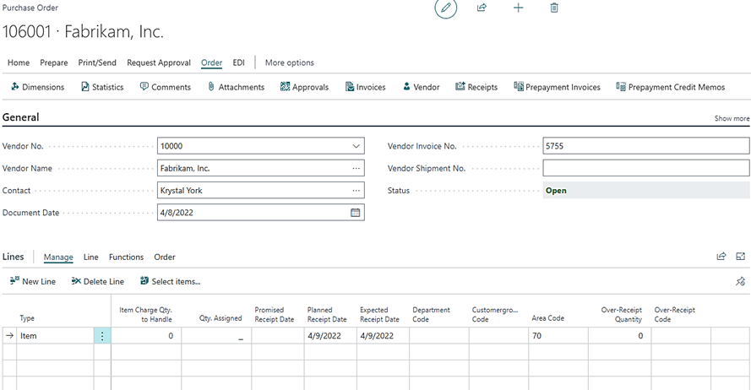Viewport: 751px width, 390px height.
Task: Click the Vendor Shipment No. field
Action: tap(645, 168)
